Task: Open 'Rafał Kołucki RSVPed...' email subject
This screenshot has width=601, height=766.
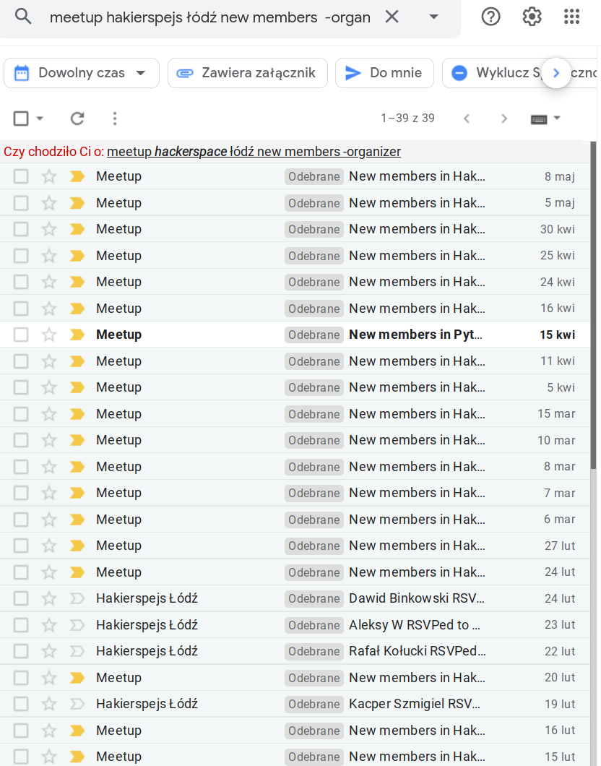Action: click(418, 651)
